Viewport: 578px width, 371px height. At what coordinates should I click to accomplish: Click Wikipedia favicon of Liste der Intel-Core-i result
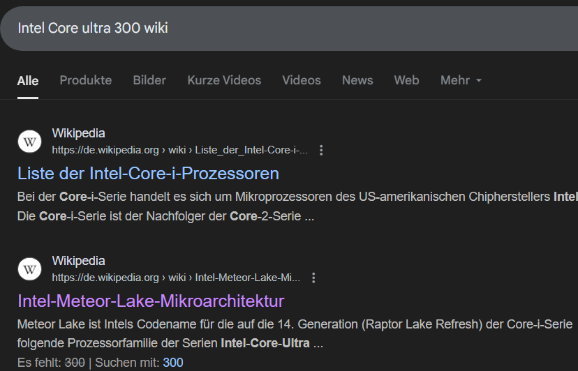tap(29, 142)
